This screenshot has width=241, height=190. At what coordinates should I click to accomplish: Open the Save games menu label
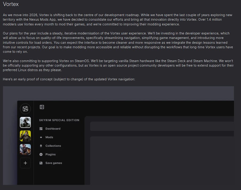(x=54, y=163)
